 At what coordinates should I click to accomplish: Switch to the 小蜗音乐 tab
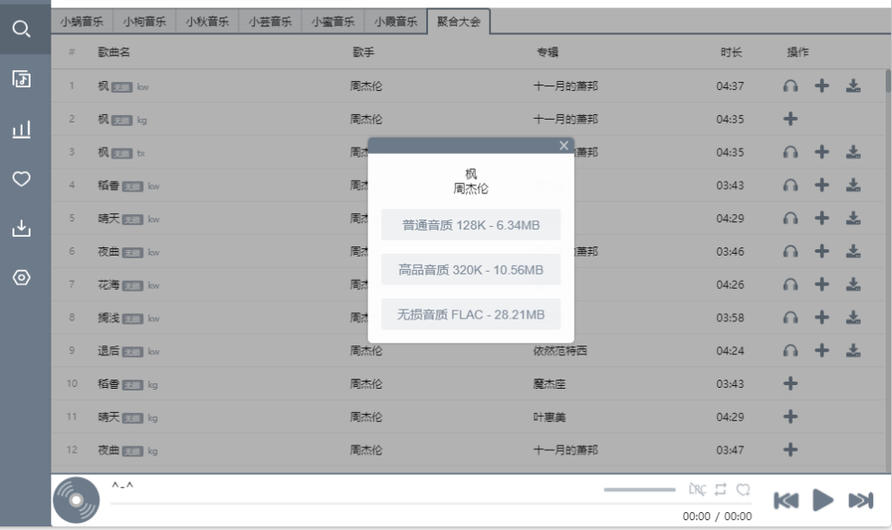pyautogui.click(x=82, y=22)
